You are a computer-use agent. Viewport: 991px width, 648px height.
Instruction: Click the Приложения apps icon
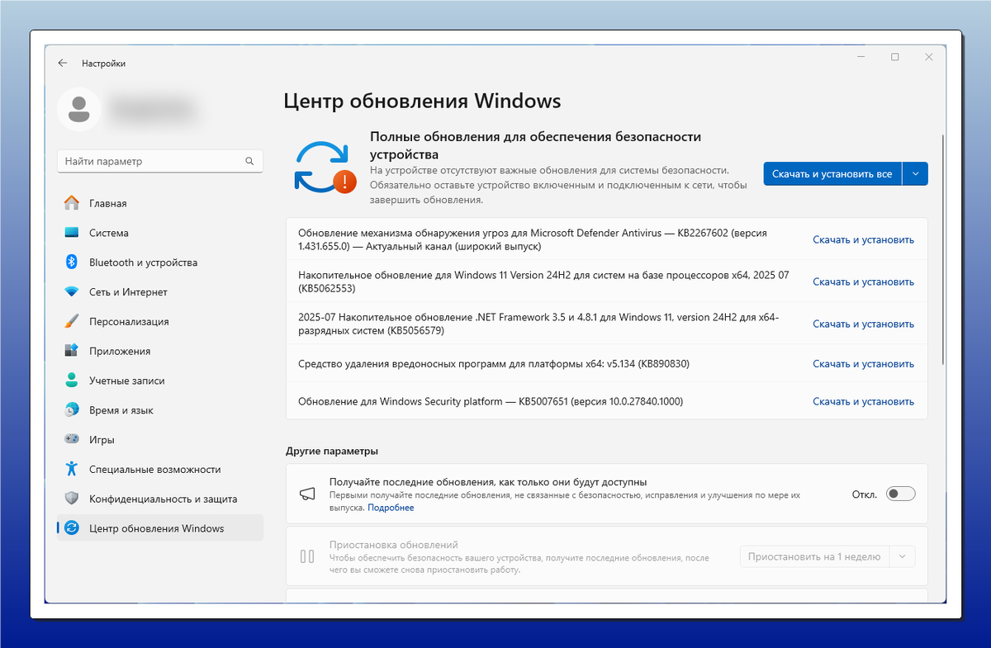(x=72, y=351)
